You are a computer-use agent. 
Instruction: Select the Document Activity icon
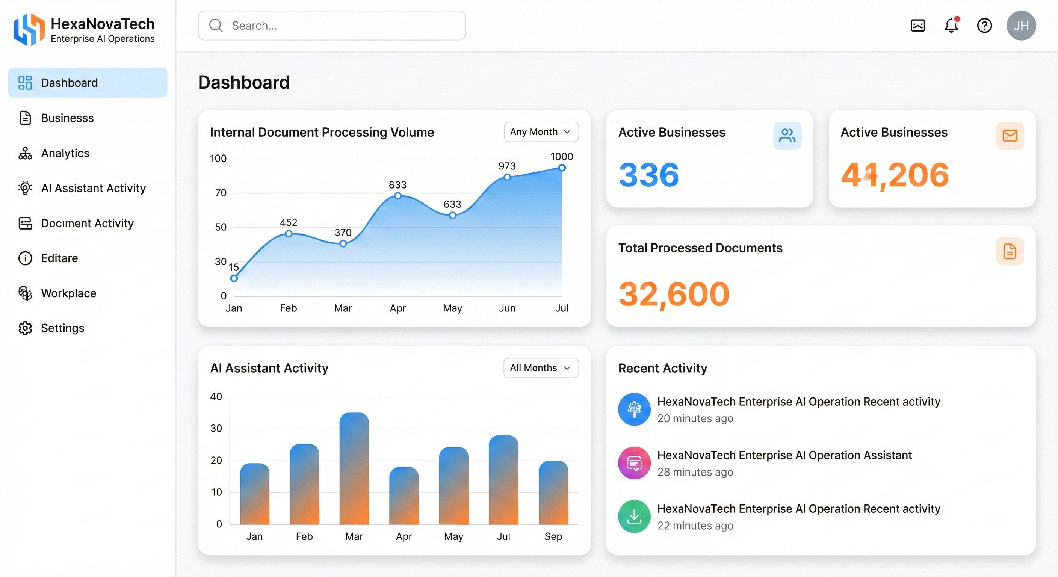coord(25,223)
